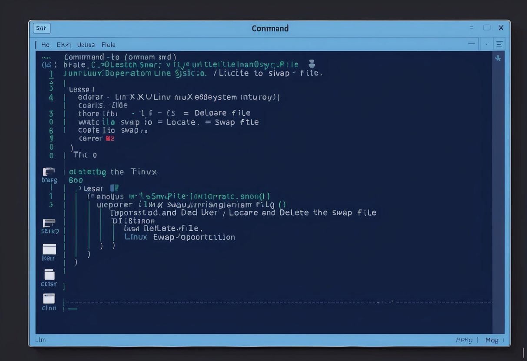This screenshot has width=527, height=361.
Task: Open the Uelba menu
Action: (x=86, y=44)
